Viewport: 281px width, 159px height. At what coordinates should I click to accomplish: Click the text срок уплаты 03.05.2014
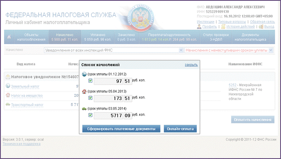[107, 109]
